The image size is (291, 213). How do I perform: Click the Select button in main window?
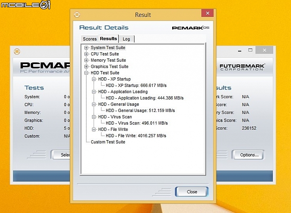coord(61,155)
